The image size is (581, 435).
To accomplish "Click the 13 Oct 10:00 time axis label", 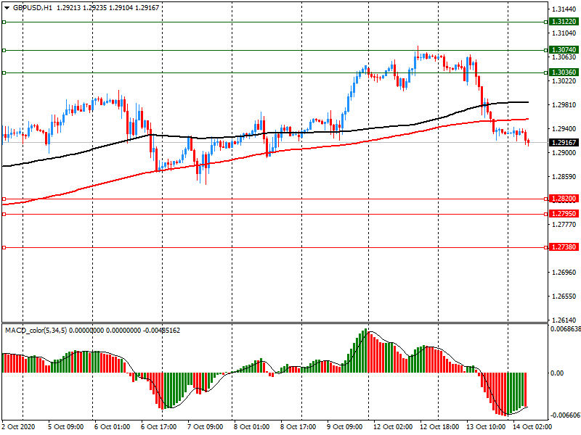I will pos(486,427).
